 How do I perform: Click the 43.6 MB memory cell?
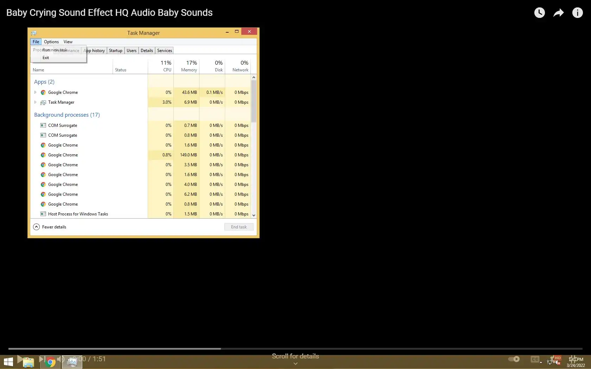pos(186,92)
